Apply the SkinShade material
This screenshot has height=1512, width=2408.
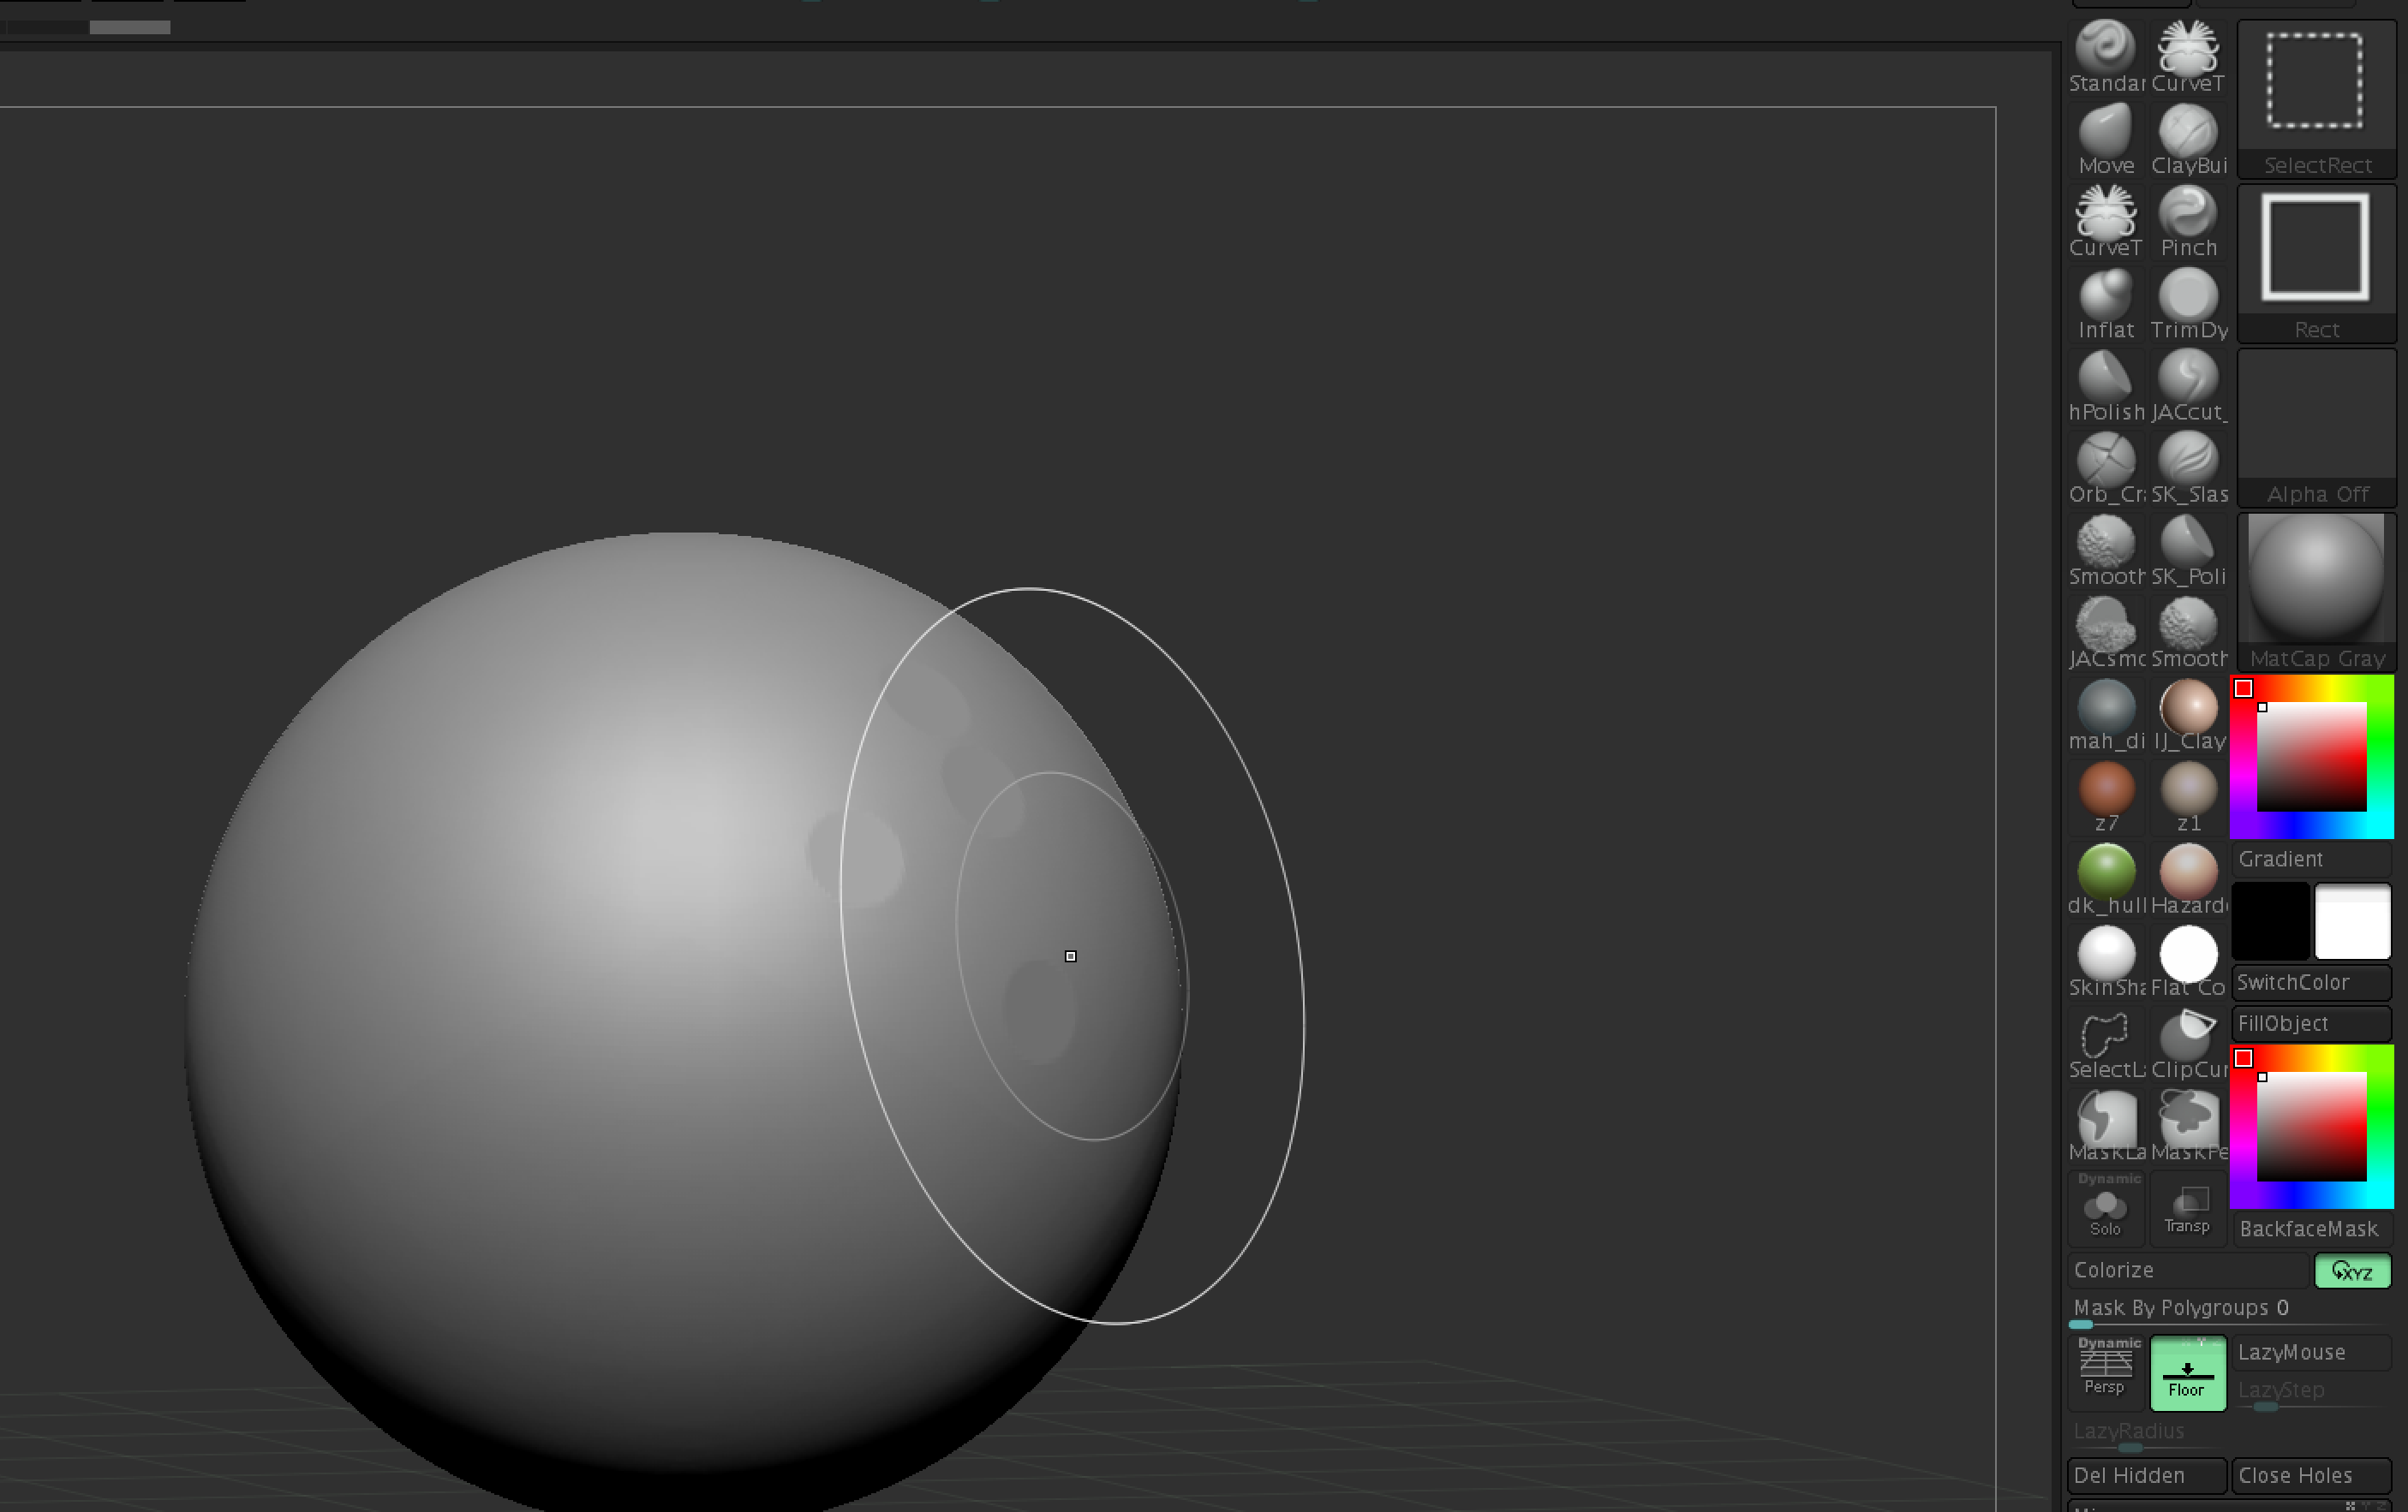(2106, 962)
